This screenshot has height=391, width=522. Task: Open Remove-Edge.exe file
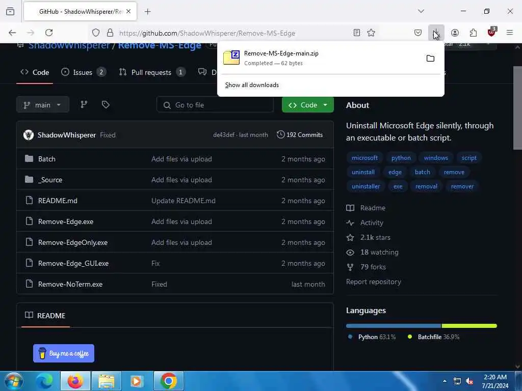click(66, 222)
